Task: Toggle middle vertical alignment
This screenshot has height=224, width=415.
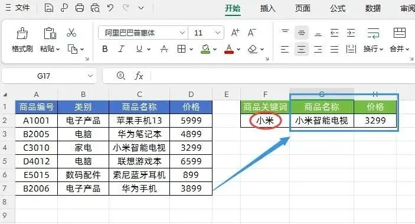Action: (x=301, y=33)
